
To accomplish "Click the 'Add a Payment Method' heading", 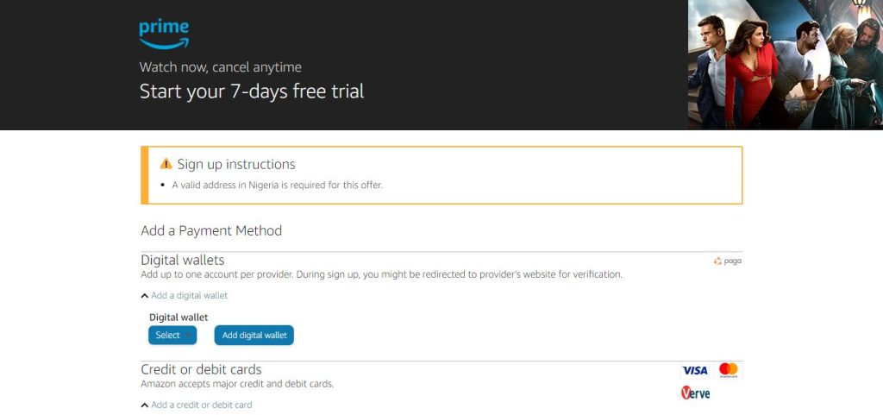I will click(x=211, y=230).
